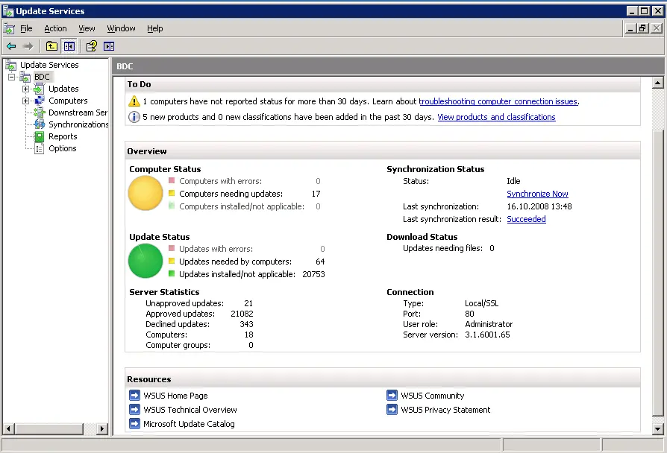
Task: Open the File menu
Action: pyautogui.click(x=26, y=28)
